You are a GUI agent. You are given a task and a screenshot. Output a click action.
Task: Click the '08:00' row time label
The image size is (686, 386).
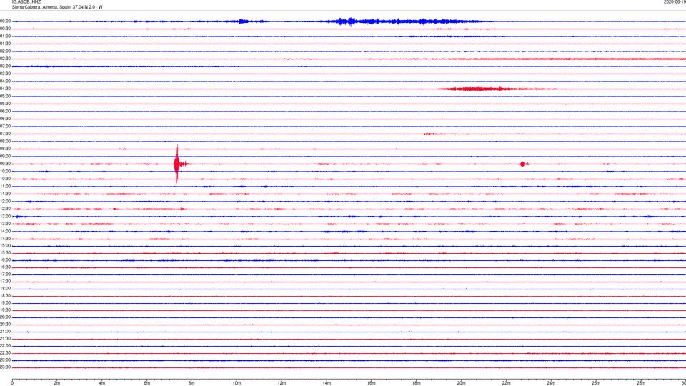pos(5,142)
